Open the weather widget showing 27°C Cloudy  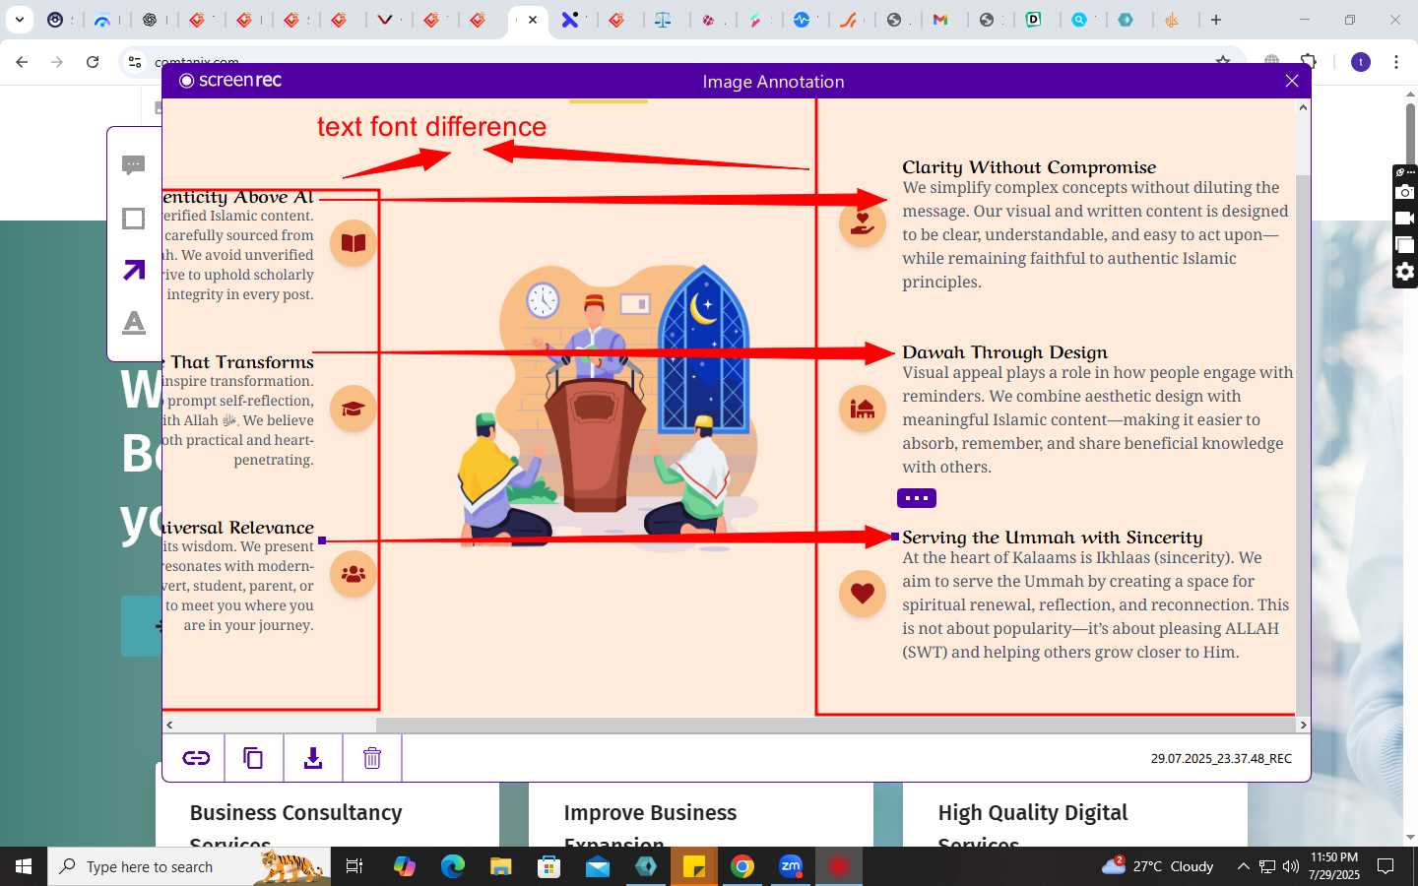coord(1158,866)
